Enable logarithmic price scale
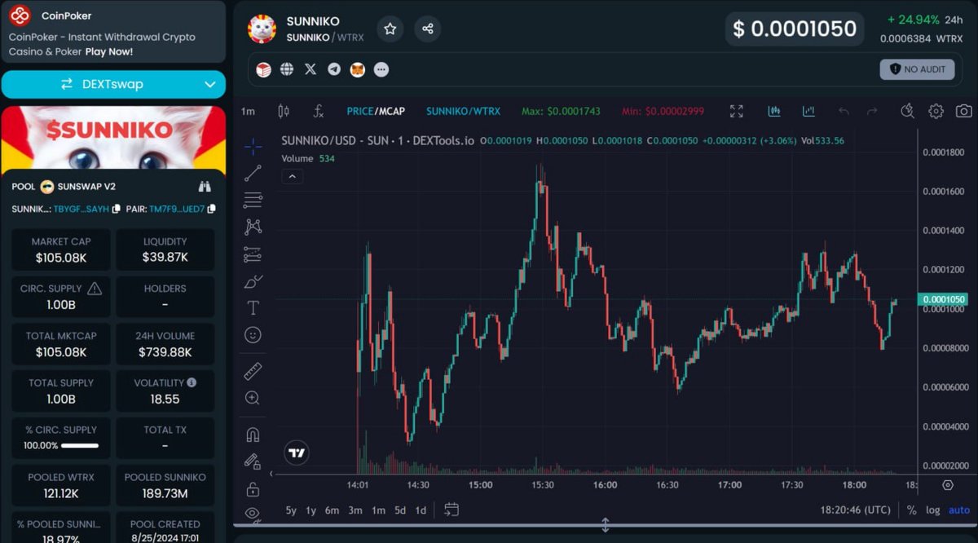The image size is (978, 543). tap(932, 510)
